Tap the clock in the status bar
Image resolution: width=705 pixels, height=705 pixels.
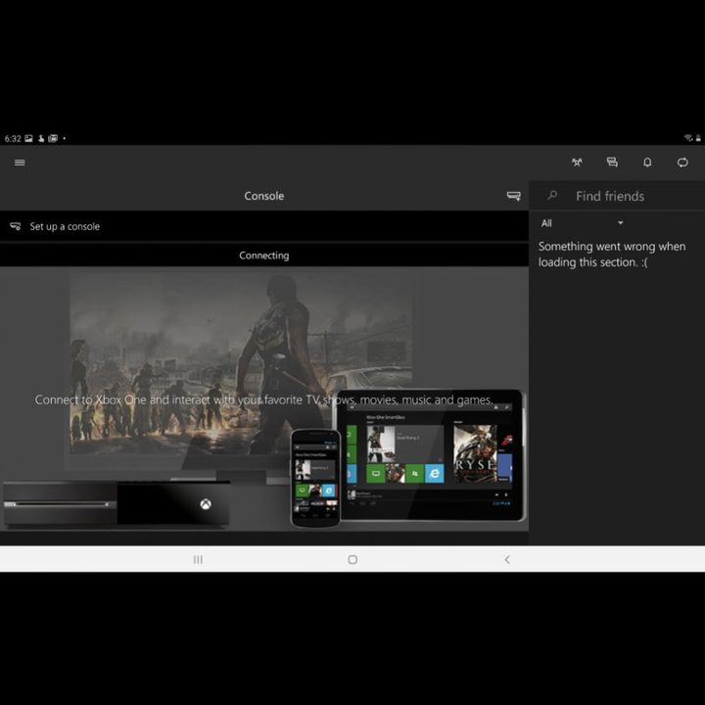tap(13, 138)
